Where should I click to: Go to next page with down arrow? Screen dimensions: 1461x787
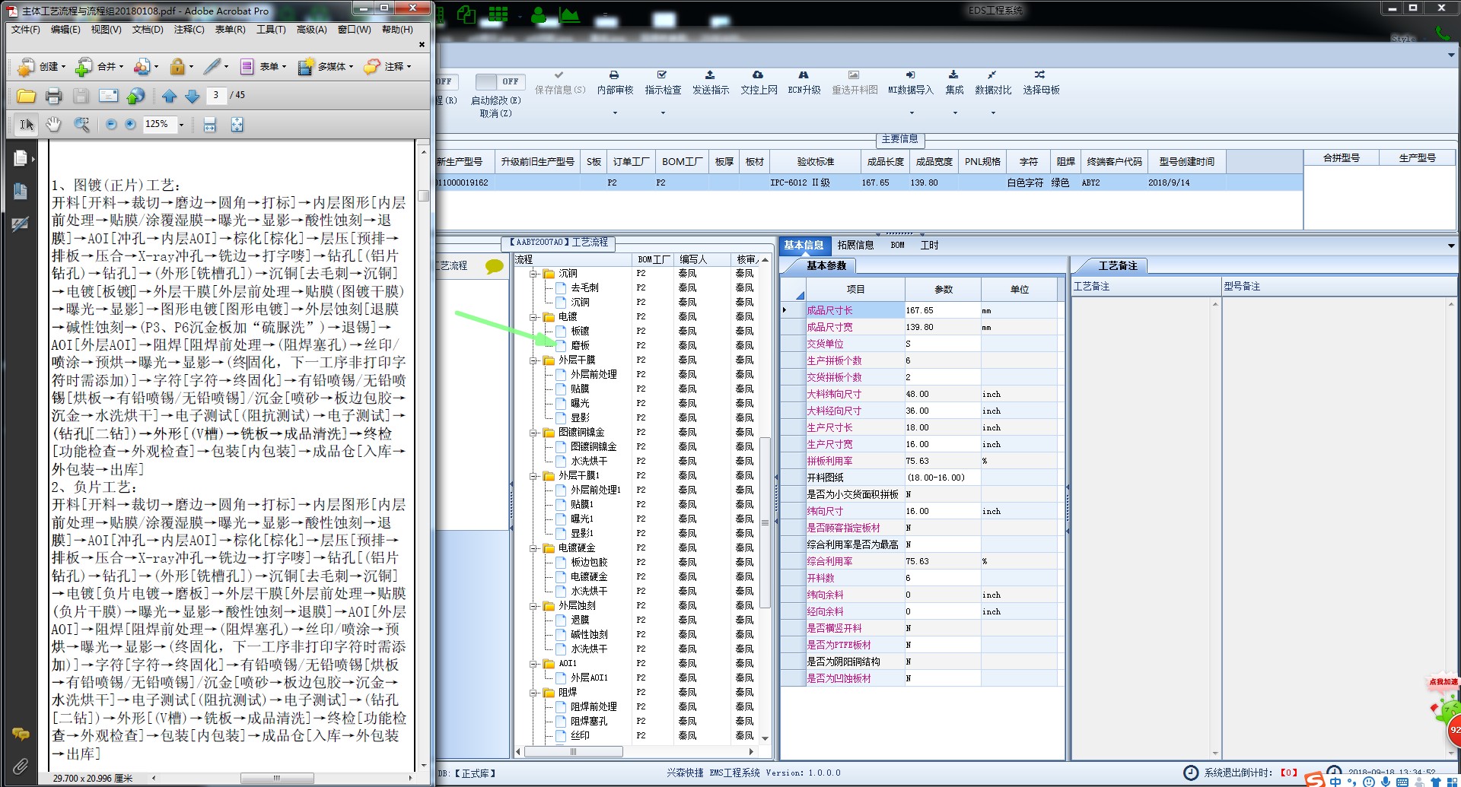pos(193,96)
